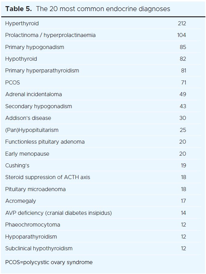Click the Hypothyroid row label
This screenshot has width=206, height=274.
(x=21, y=59)
